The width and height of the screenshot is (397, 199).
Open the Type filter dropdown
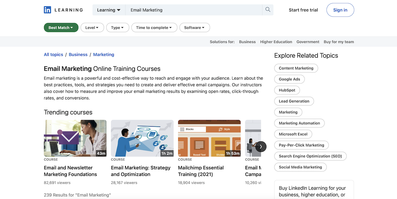click(117, 27)
